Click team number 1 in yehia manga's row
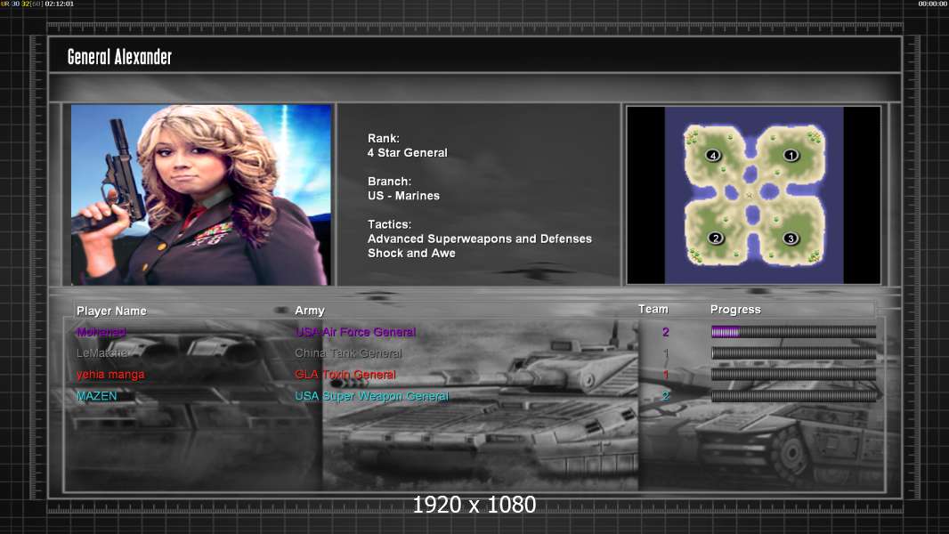This screenshot has width=949, height=534. [666, 375]
